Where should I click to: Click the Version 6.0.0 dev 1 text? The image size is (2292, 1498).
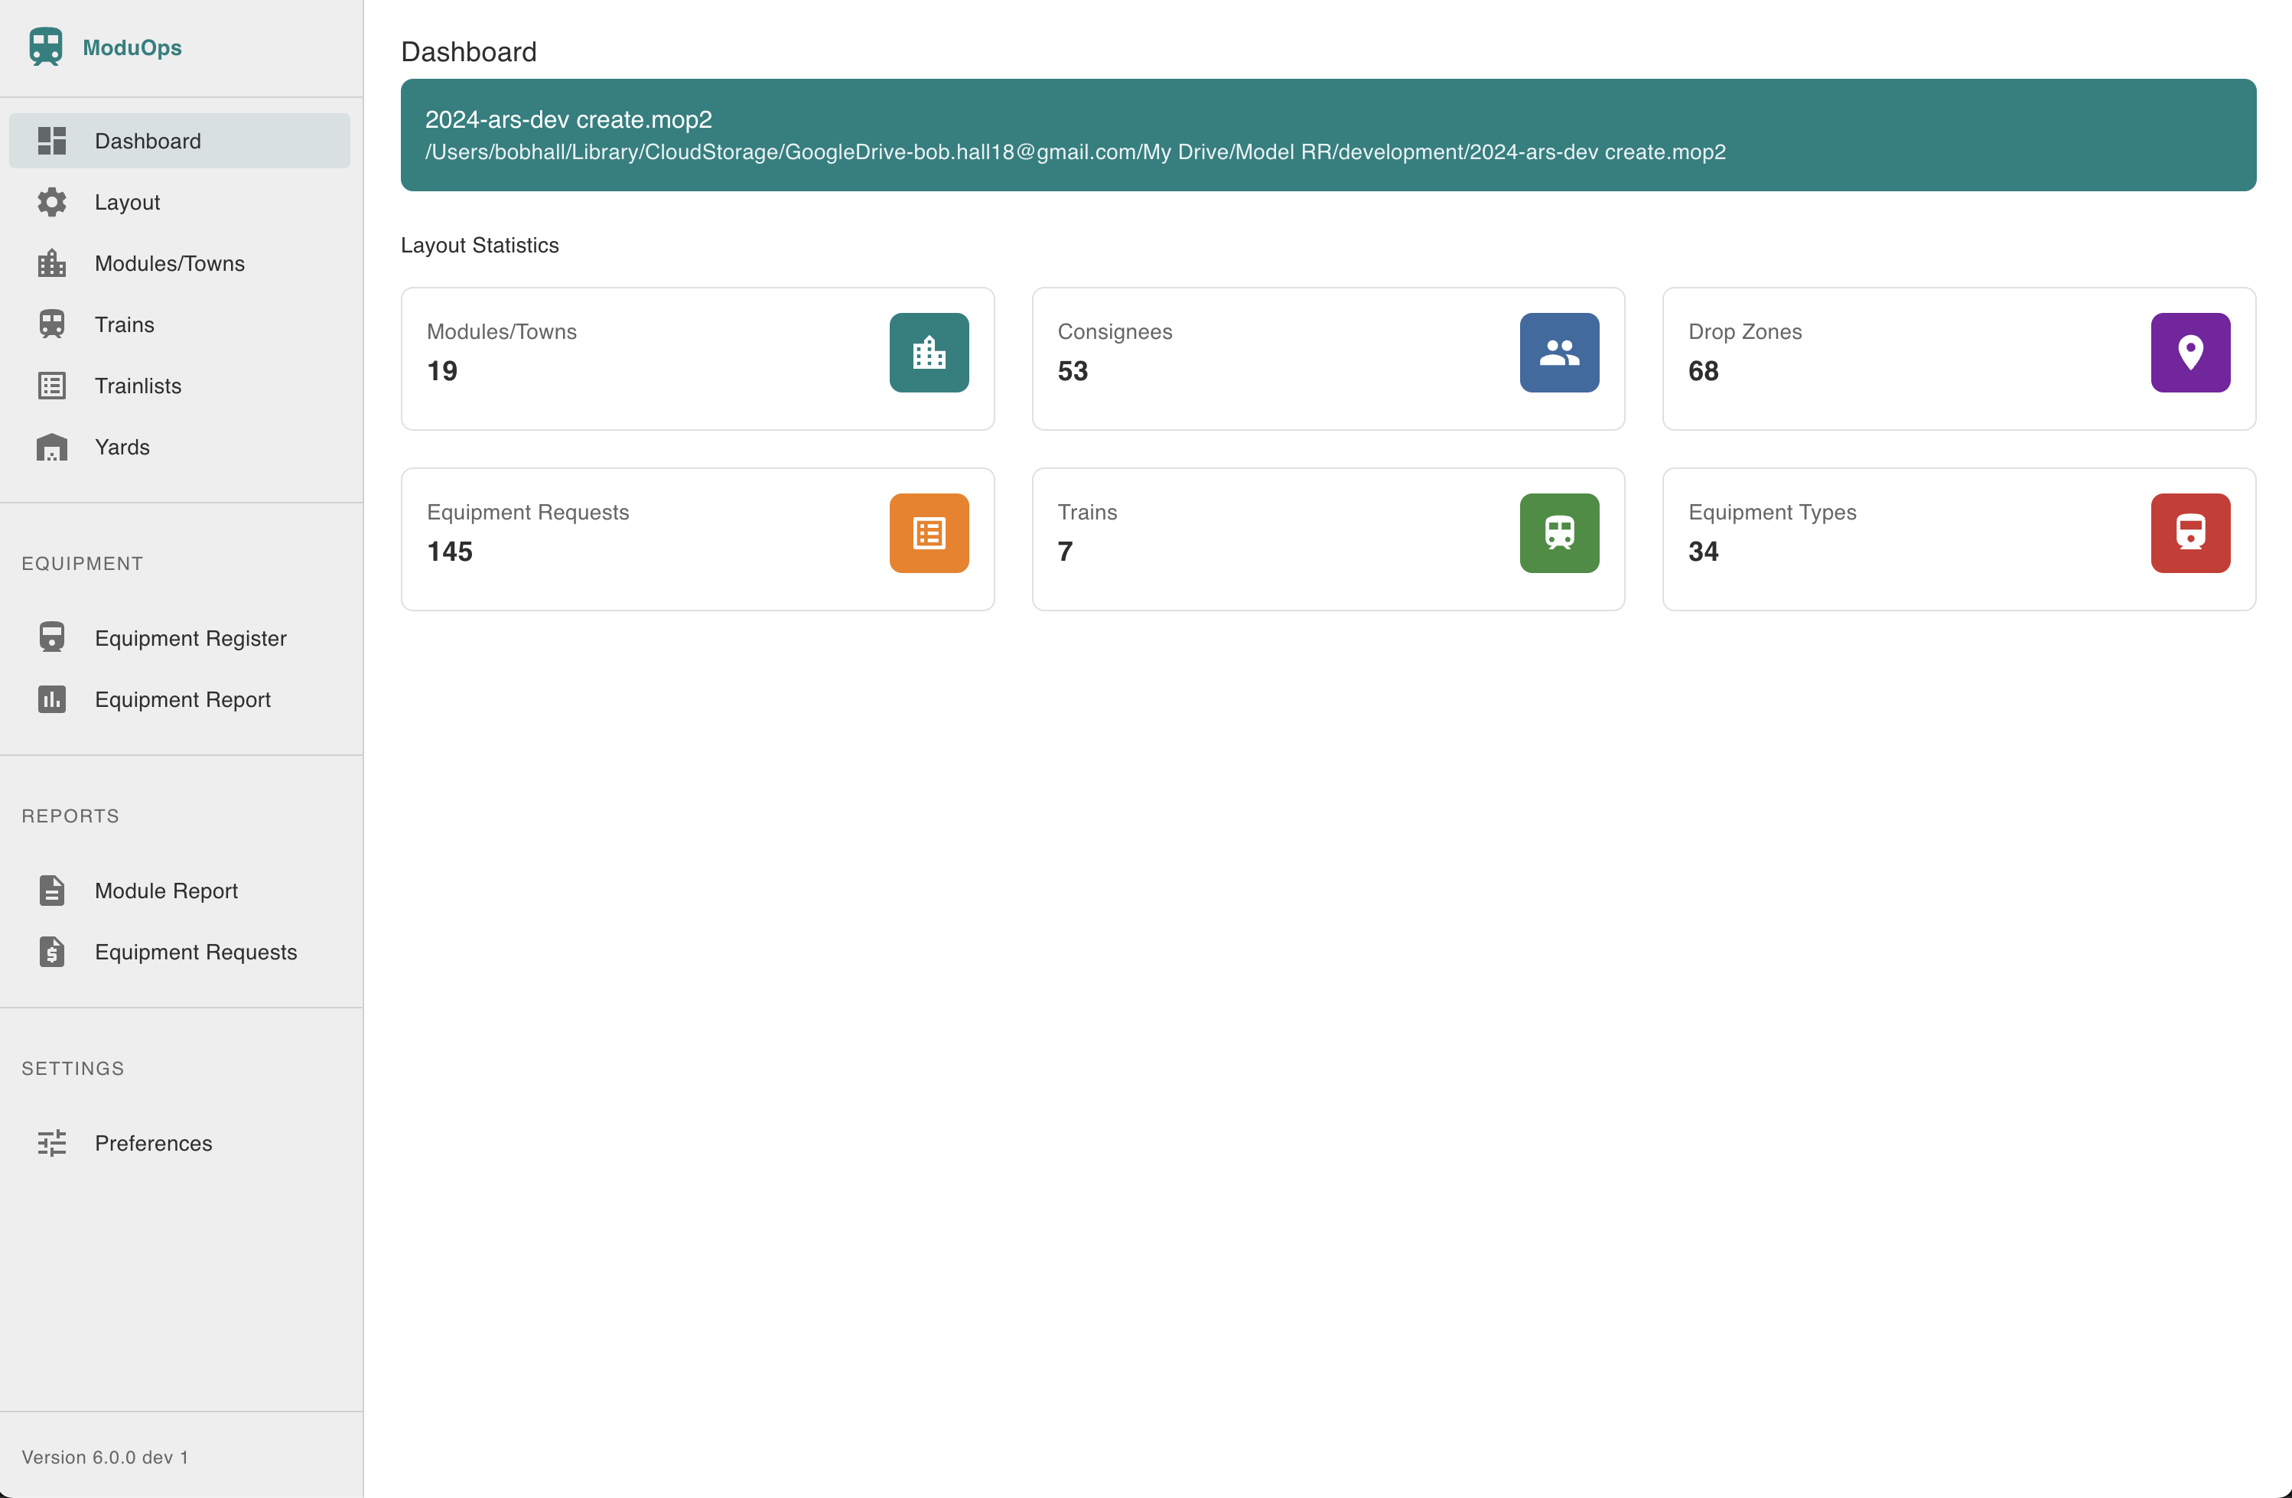click(x=106, y=1457)
